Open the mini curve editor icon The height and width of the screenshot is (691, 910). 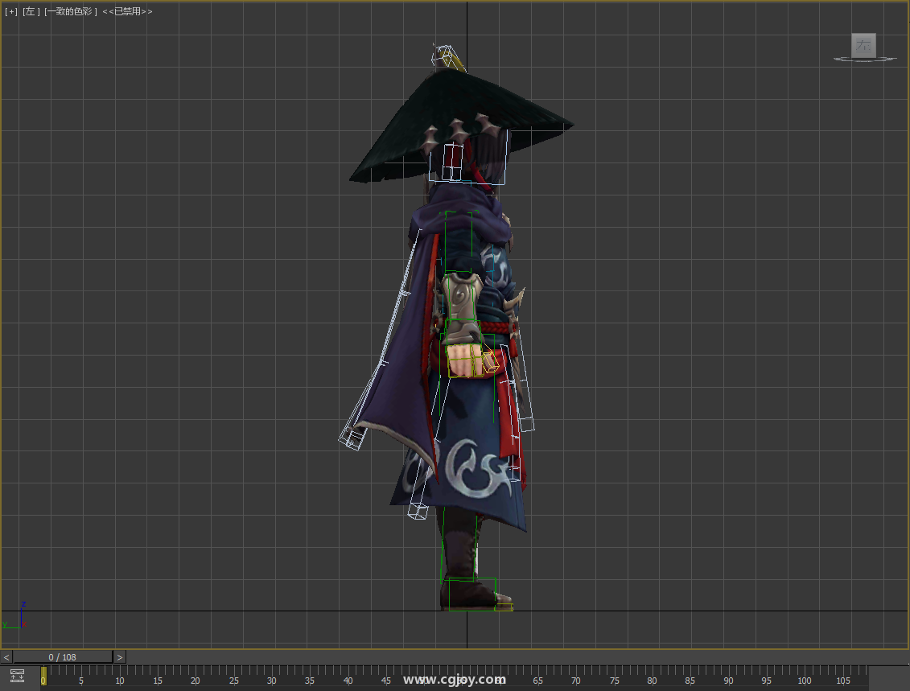coord(17,676)
